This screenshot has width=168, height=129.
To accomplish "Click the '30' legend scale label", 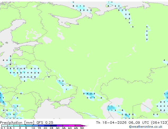I will [58, 128].
